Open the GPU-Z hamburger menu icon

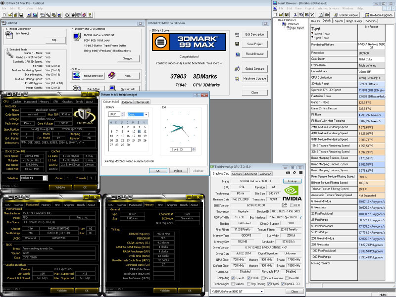point(301,173)
